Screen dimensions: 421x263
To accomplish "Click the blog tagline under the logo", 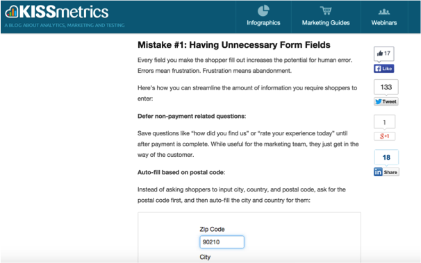I will pyautogui.click(x=65, y=25).
